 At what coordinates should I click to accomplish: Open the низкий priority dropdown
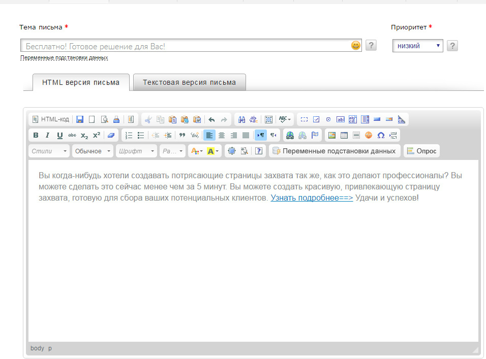417,46
